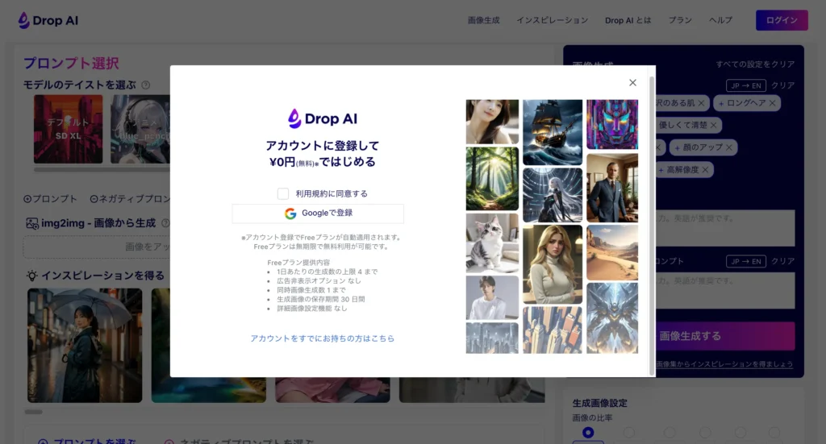Click the man in suit image

[612, 188]
